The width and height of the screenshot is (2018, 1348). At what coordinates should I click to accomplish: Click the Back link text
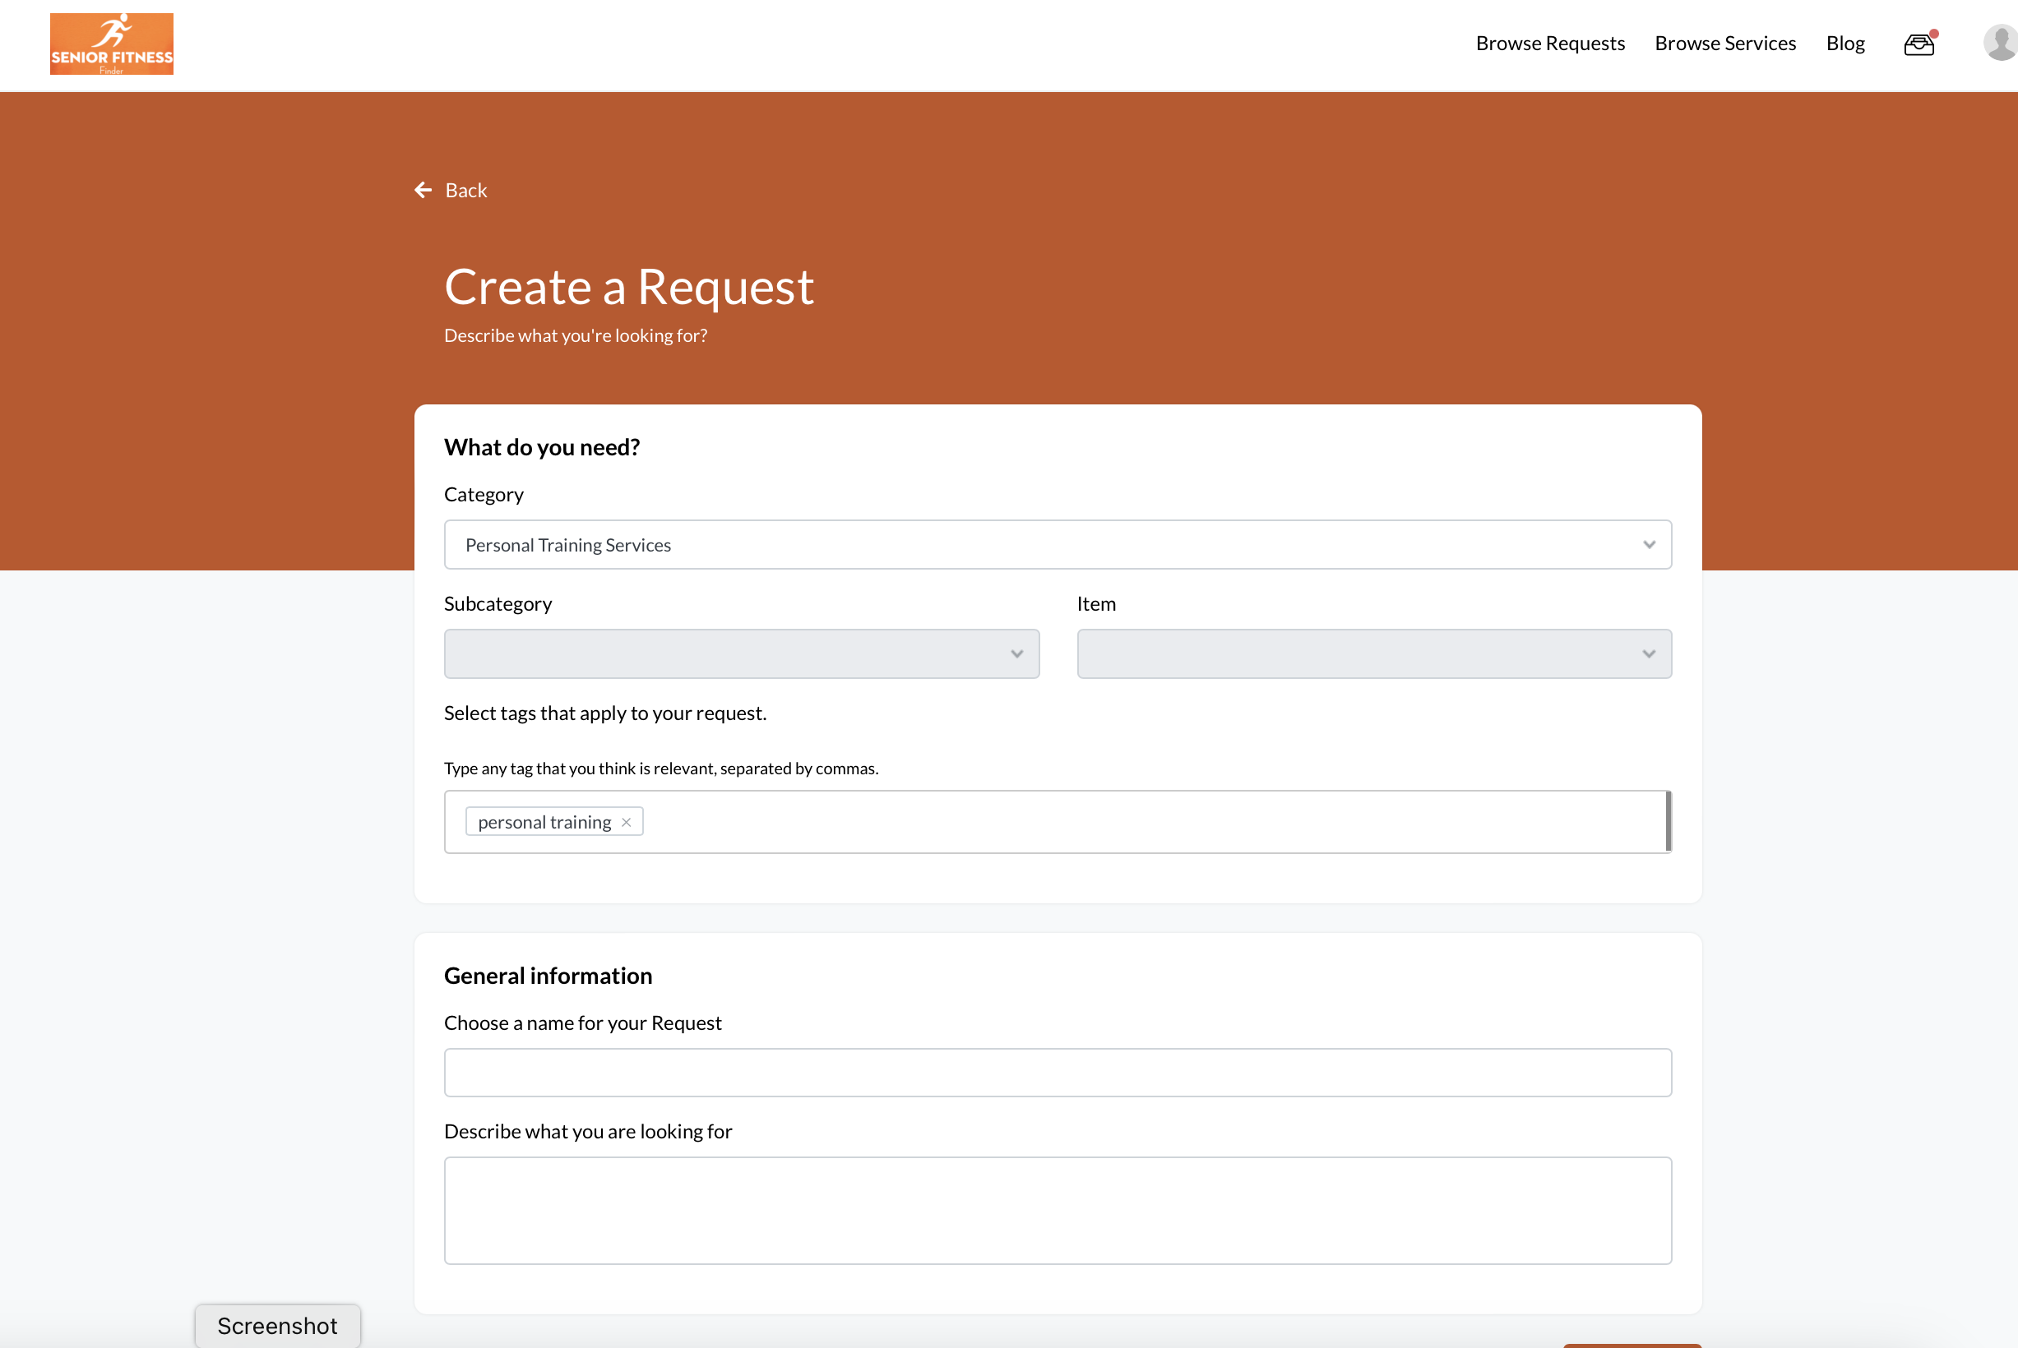point(466,191)
